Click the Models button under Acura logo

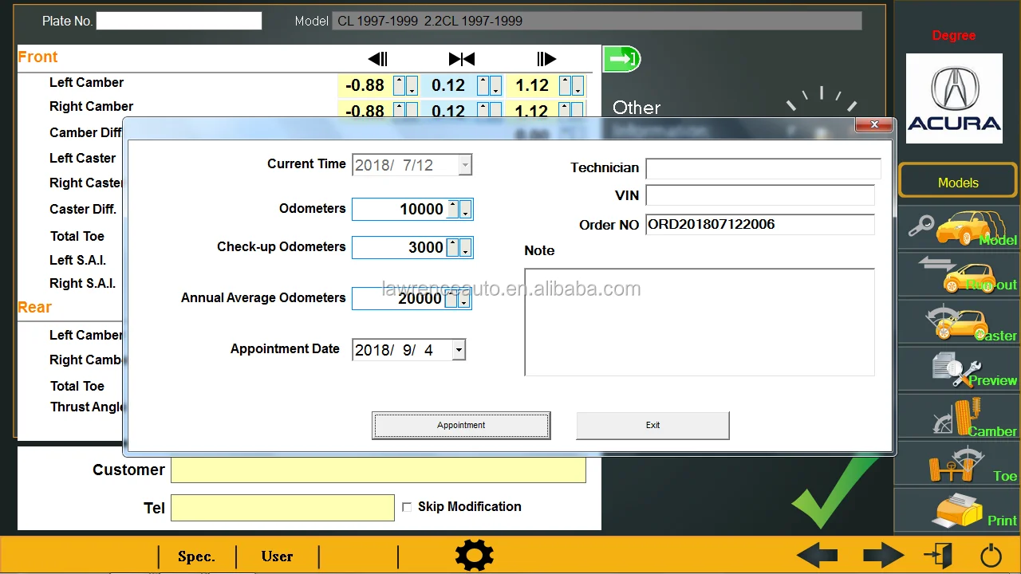click(x=958, y=183)
